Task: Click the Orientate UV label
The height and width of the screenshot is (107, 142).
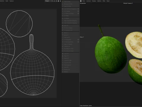Action: (67, 46)
